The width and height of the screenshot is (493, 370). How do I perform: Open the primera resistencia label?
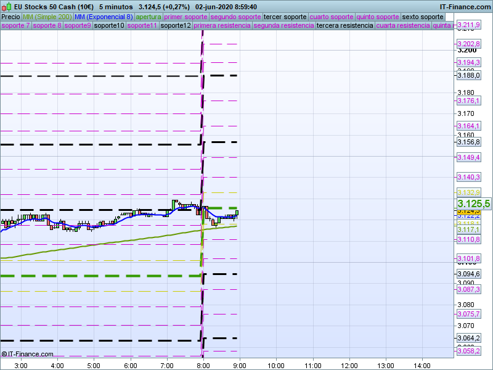(x=222, y=26)
